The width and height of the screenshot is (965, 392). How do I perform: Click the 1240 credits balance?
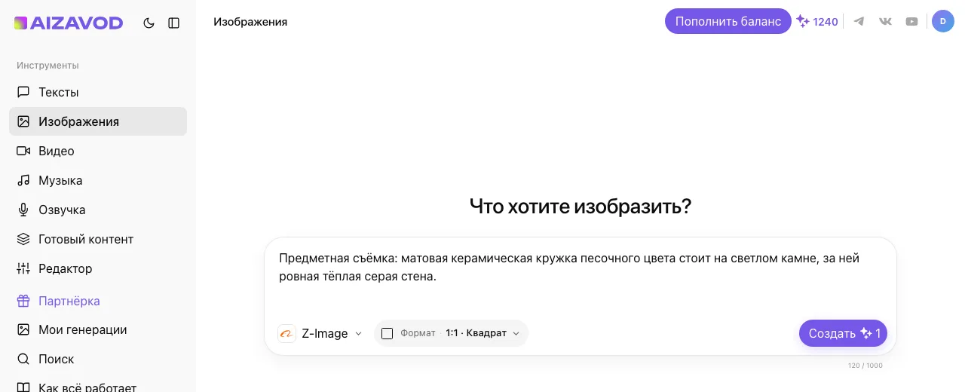pyautogui.click(x=817, y=22)
